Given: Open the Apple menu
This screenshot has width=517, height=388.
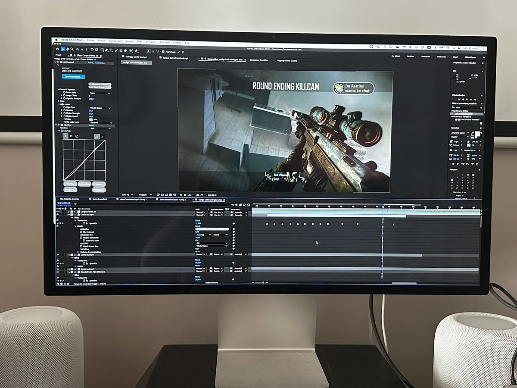Looking at the screenshot, I should [56, 40].
